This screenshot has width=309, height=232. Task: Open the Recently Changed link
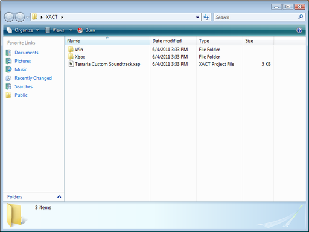pos(33,78)
